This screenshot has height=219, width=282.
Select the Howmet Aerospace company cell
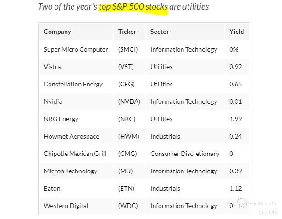[x=70, y=136]
